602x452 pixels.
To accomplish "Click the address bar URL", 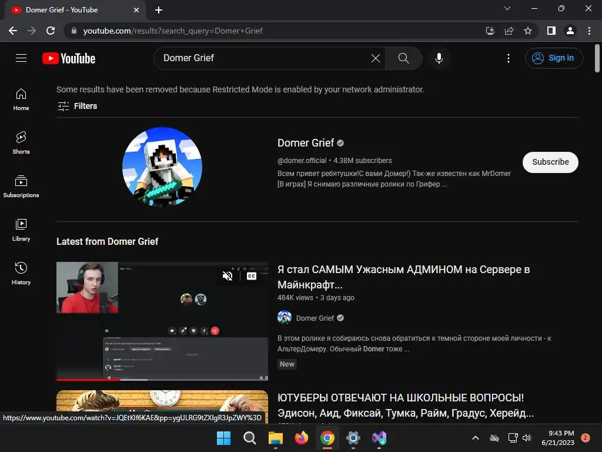I will coord(173,31).
